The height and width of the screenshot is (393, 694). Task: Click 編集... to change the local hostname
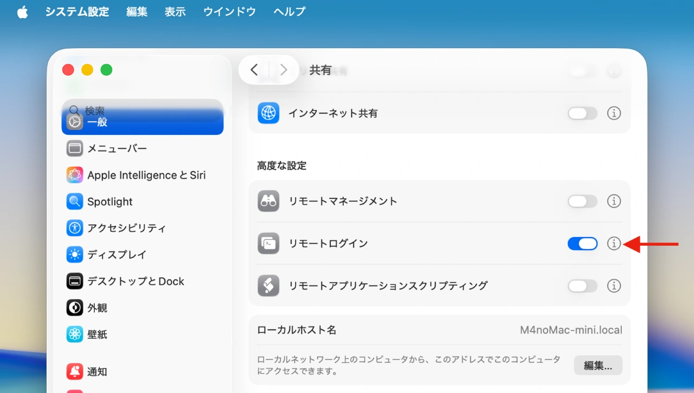click(597, 365)
